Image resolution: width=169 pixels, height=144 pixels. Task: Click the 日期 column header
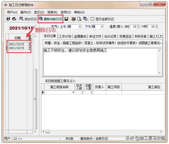(18, 38)
